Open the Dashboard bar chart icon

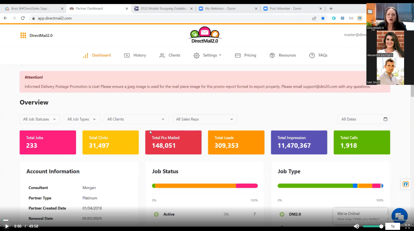tap(85, 55)
